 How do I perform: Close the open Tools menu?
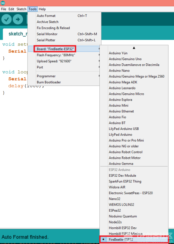coord(33,9)
